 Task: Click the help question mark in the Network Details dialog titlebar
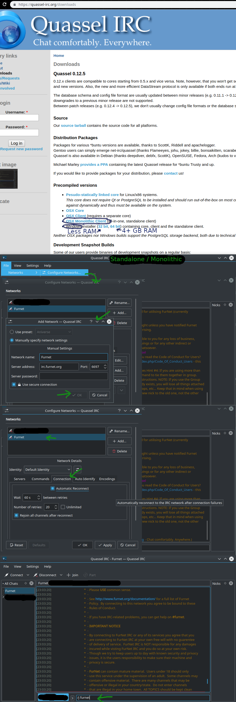pos(119,411)
